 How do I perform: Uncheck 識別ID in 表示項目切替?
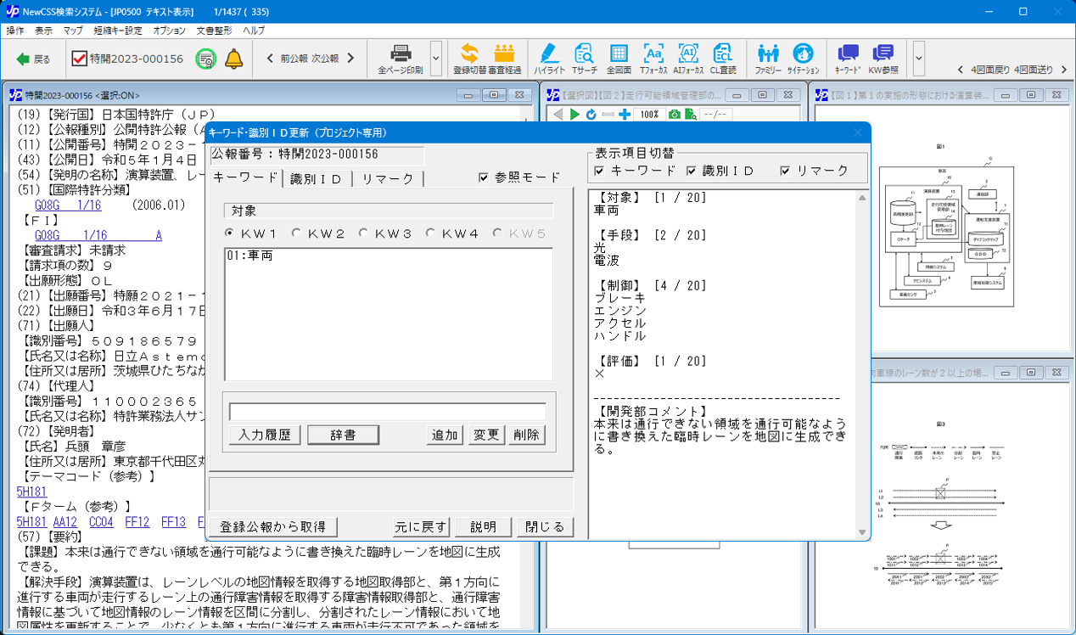691,171
